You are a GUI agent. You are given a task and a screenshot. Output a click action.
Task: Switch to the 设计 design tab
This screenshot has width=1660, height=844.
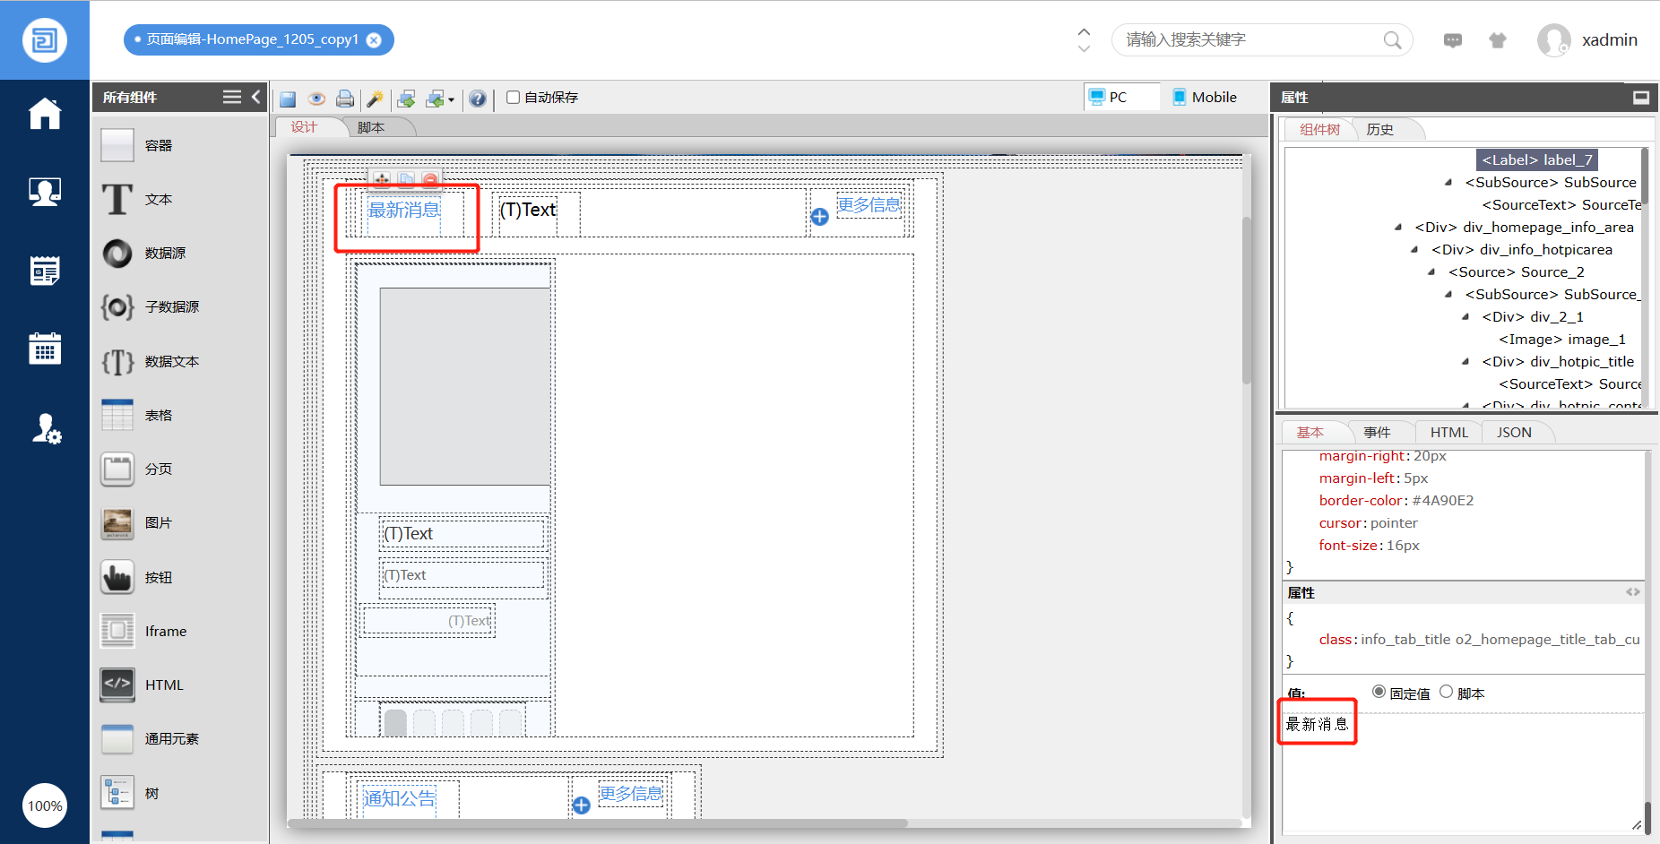click(x=304, y=127)
